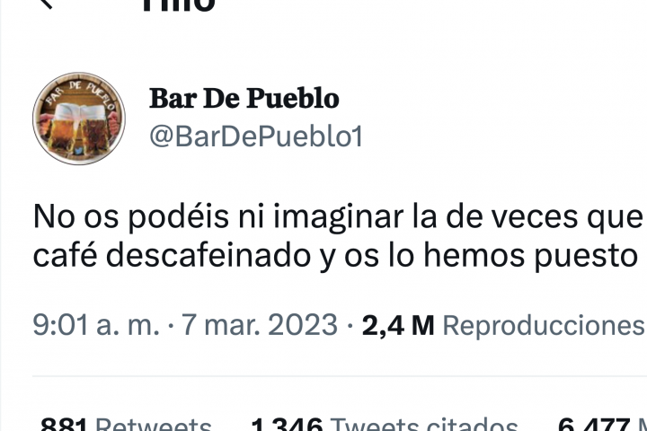Open the Bar De Pueblo display name
The height and width of the screenshot is (431, 647).
[244, 99]
